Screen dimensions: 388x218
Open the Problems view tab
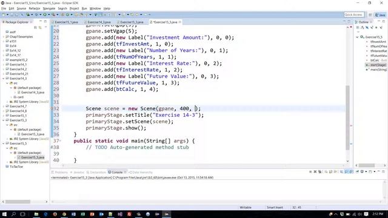(59, 172)
